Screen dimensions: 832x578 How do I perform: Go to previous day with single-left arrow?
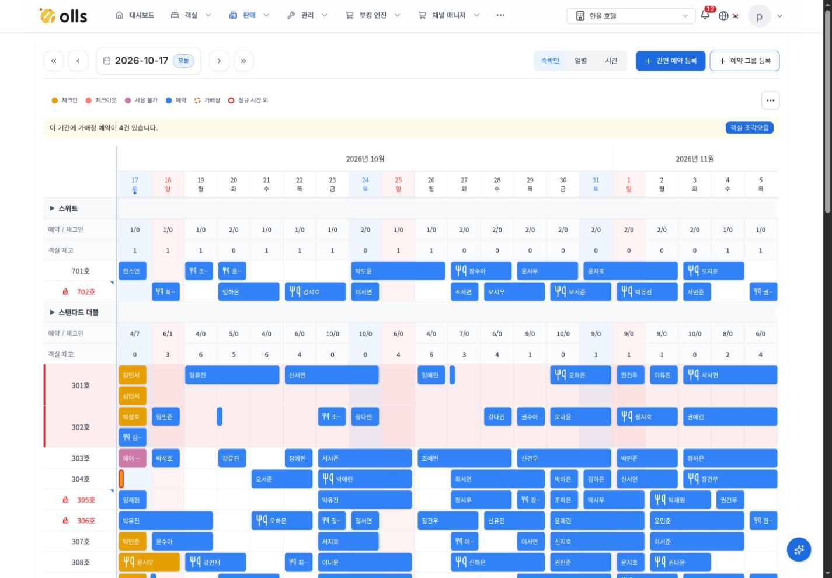pyautogui.click(x=78, y=61)
